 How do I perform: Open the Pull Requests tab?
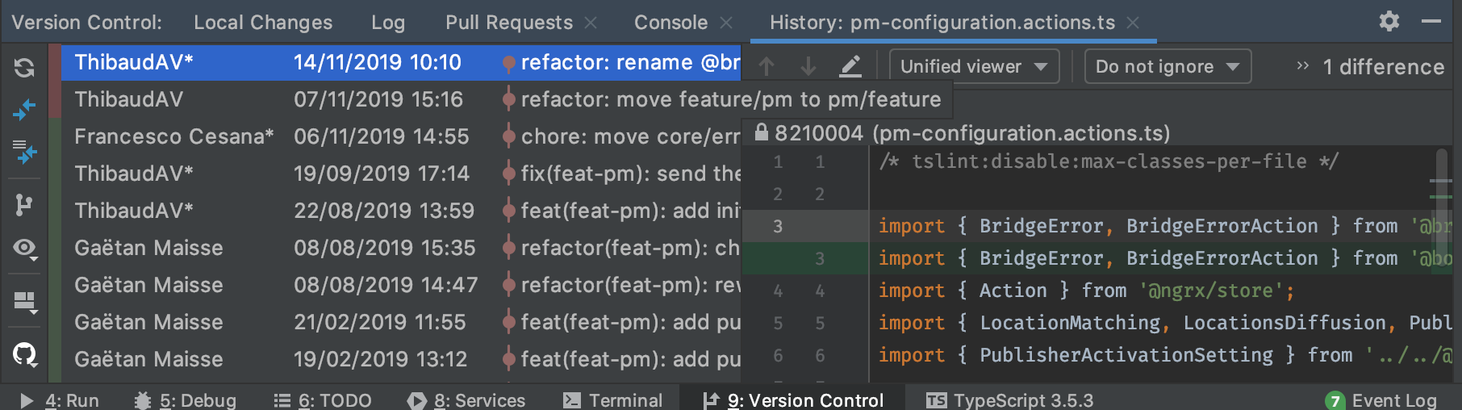click(509, 23)
